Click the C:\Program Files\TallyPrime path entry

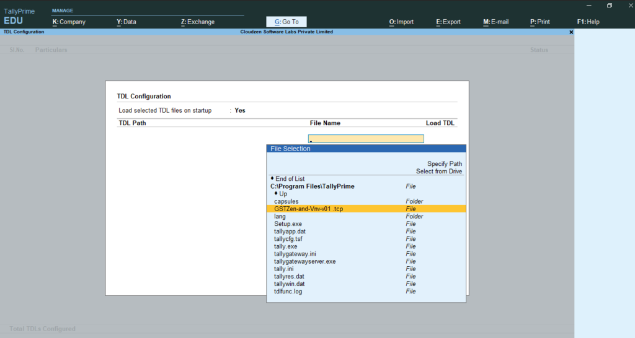(x=313, y=186)
